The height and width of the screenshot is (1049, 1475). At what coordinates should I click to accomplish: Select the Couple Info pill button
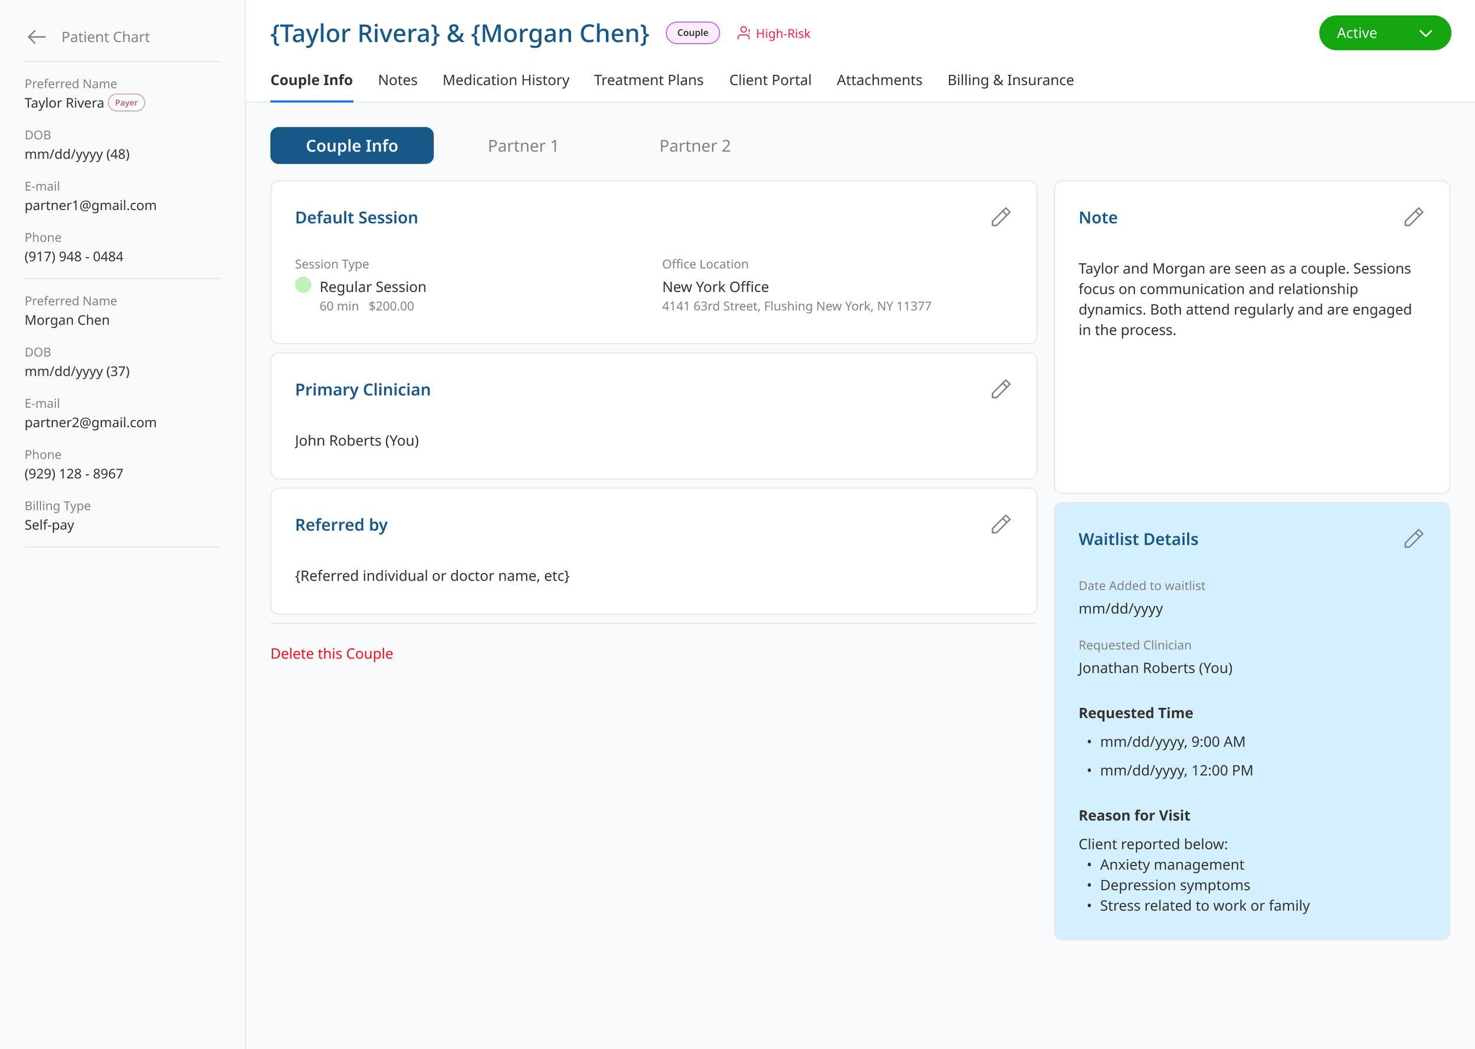point(351,146)
